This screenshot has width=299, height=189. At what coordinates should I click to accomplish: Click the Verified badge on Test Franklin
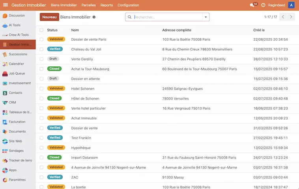(55, 137)
